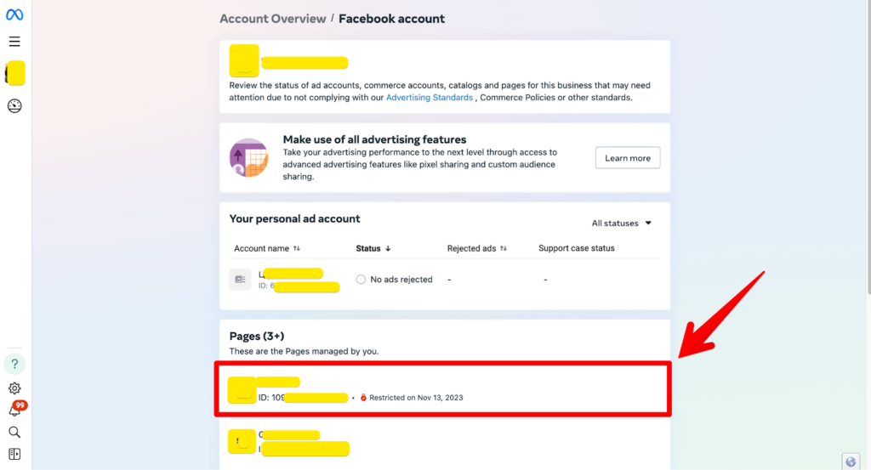This screenshot has height=470, width=871.
Task: Click the globe icon in bottom corner
Action: [x=851, y=462]
